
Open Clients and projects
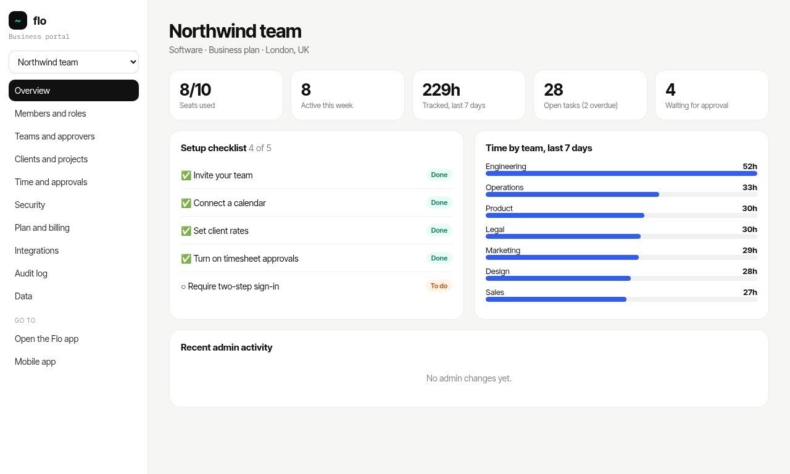[x=73, y=159]
